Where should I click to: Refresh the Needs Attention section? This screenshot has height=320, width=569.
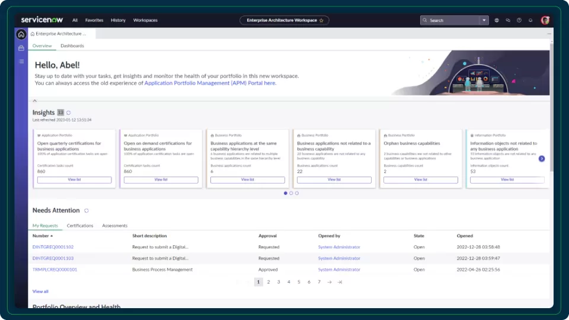coord(86,210)
